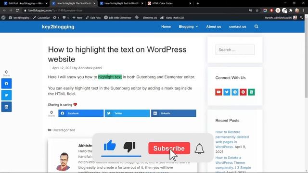
Task: Open a new browser tab
Action: click(x=198, y=3)
